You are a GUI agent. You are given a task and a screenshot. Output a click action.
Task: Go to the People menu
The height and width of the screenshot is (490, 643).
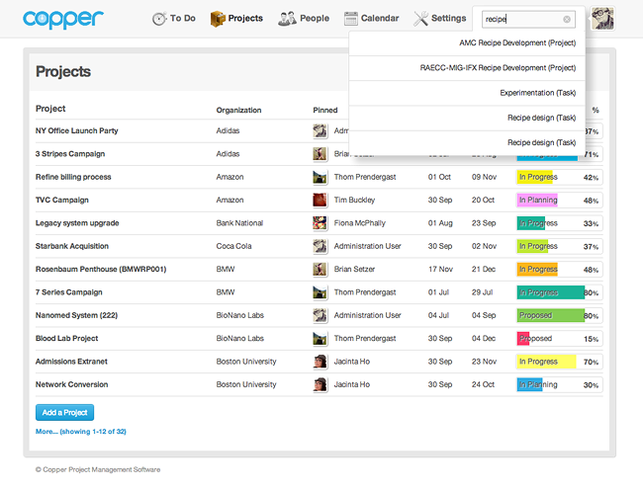pos(315,19)
